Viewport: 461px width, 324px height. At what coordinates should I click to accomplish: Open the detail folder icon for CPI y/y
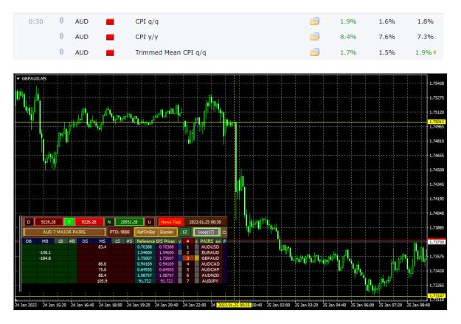(314, 37)
